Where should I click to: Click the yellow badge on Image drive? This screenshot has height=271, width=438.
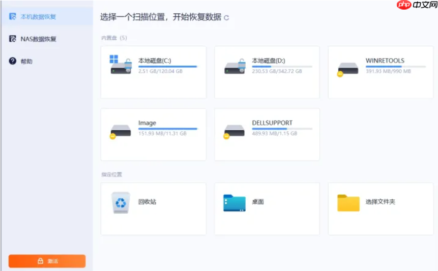coord(112,136)
